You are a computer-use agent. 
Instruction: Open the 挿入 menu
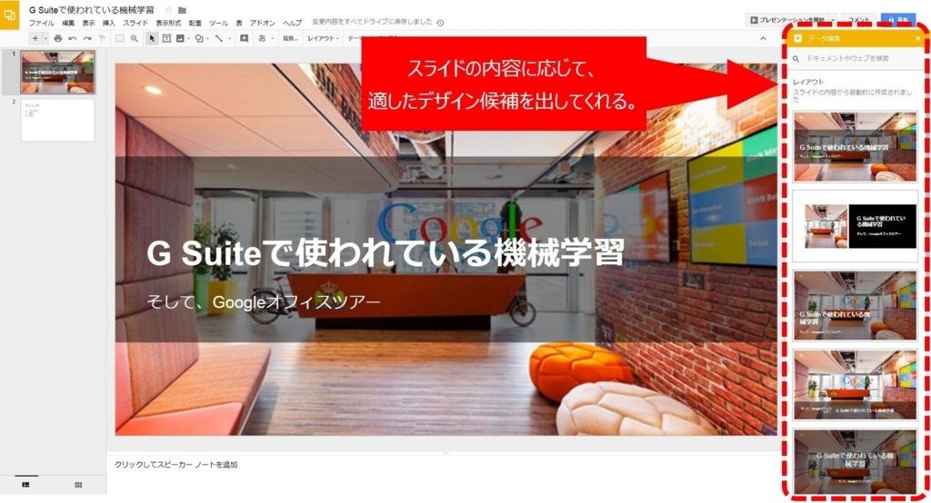coord(109,23)
